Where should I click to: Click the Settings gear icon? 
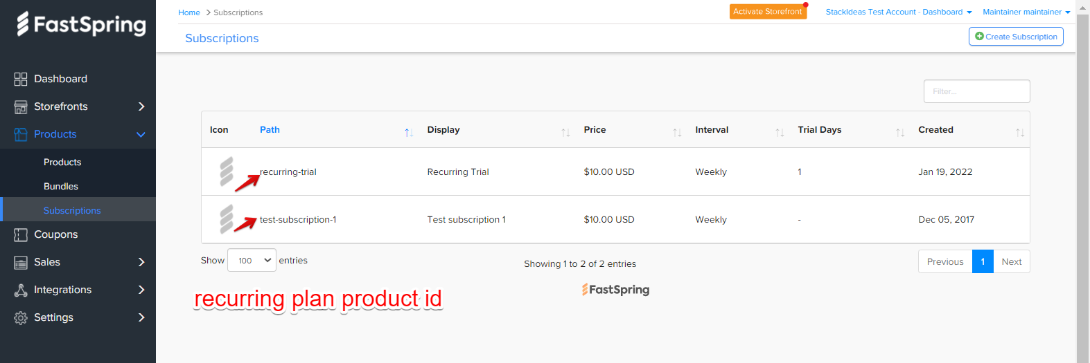click(21, 317)
